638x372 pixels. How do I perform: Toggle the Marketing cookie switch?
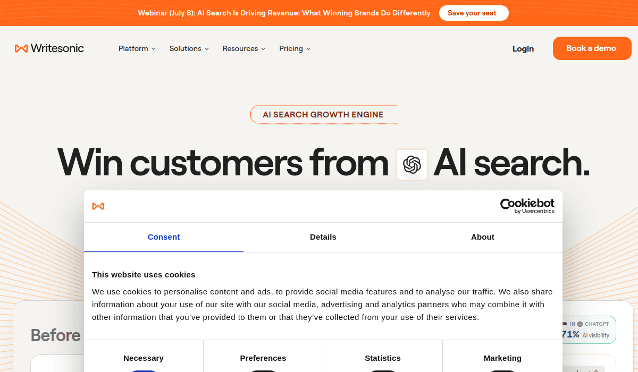pos(502,371)
